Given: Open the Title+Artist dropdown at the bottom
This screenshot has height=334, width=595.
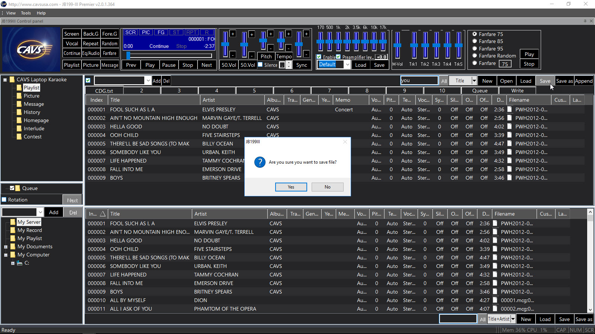Looking at the screenshot, I should pyautogui.click(x=513, y=319).
